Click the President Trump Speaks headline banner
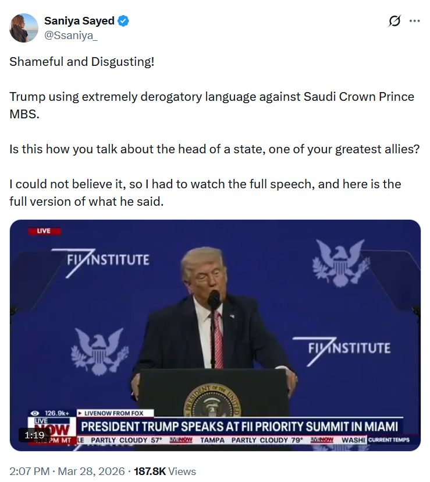430x482 pixels. 239,427
